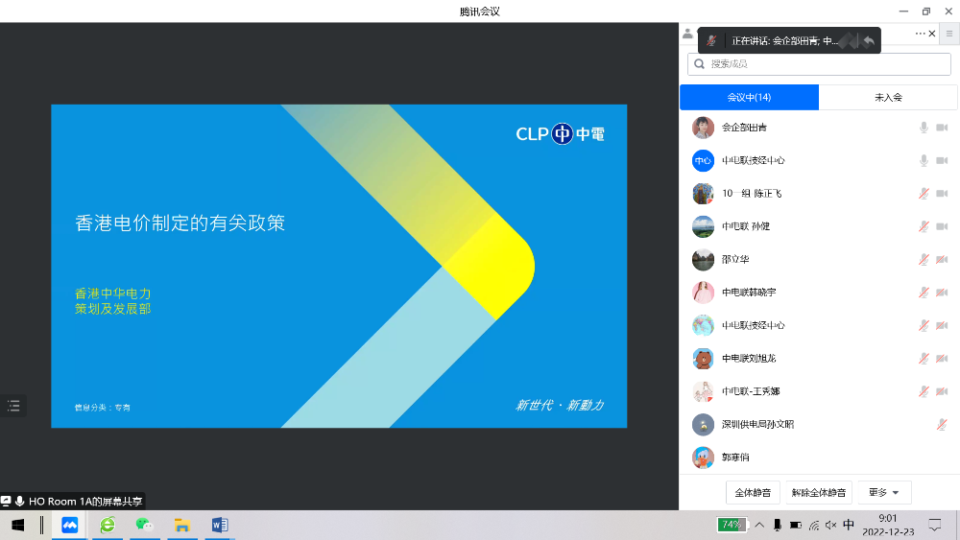The width and height of the screenshot is (960, 540).
Task: Click disabled camera in world-map avatar row
Action: 942,325
